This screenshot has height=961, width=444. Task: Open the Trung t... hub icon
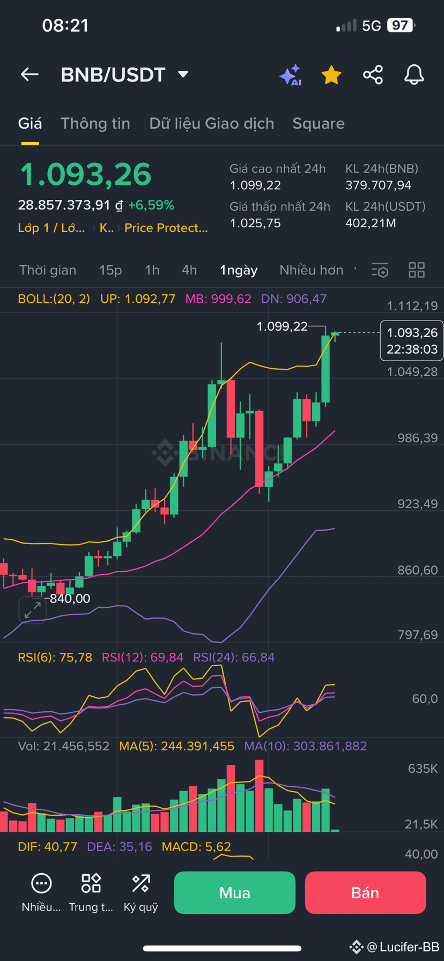(91, 893)
